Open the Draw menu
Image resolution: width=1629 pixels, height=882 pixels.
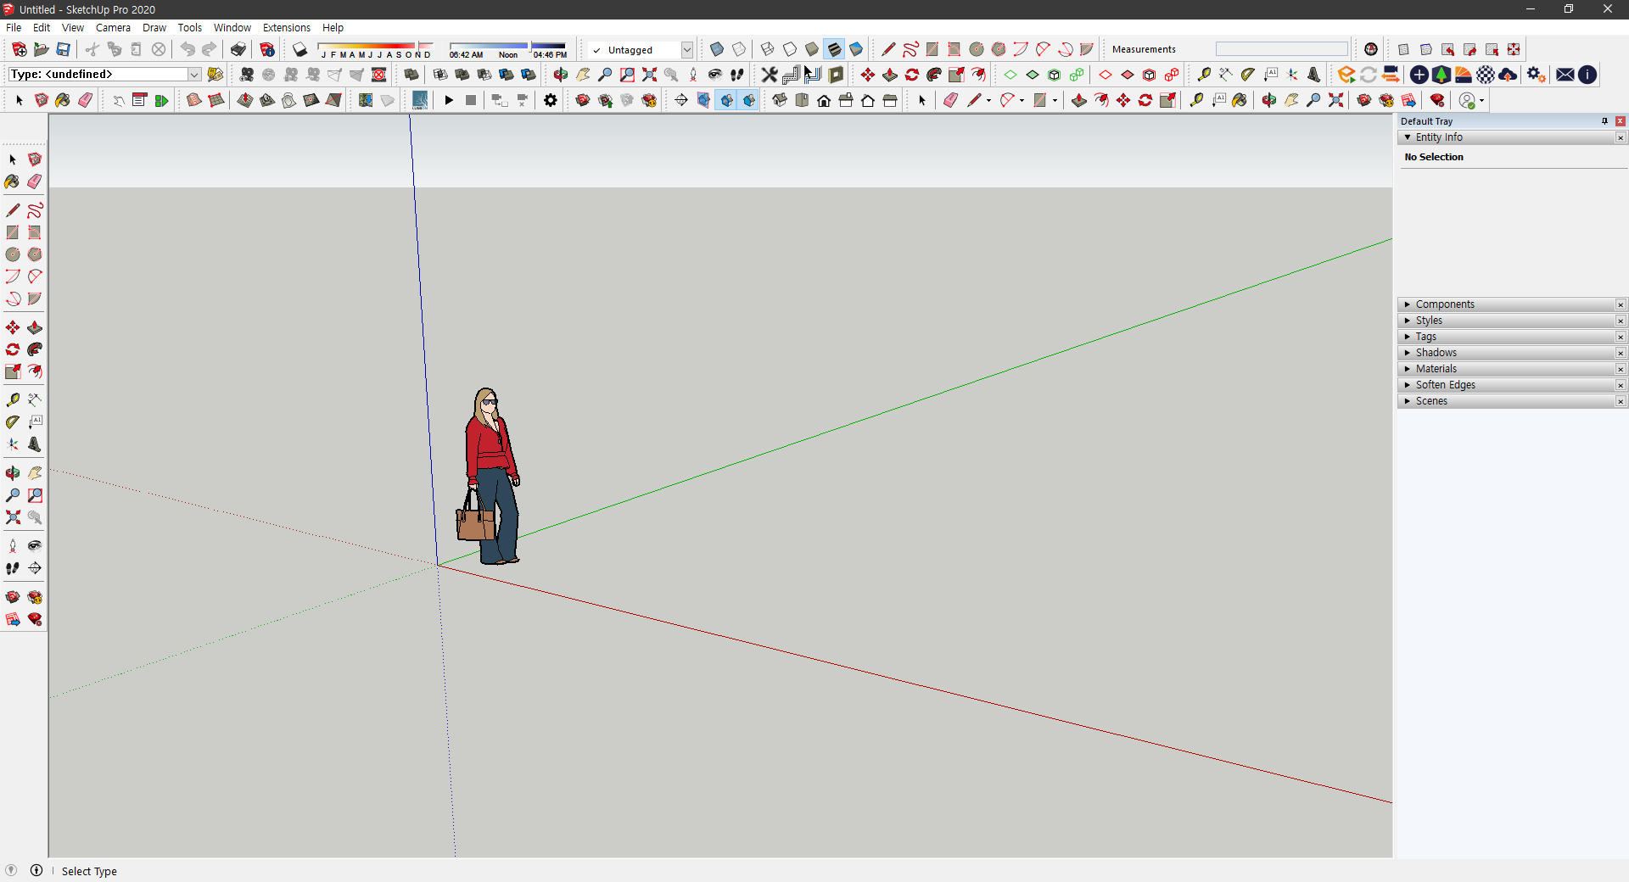click(154, 28)
